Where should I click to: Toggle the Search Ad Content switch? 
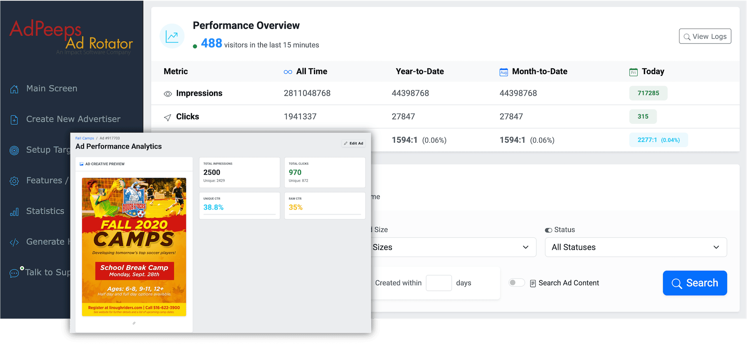point(517,283)
